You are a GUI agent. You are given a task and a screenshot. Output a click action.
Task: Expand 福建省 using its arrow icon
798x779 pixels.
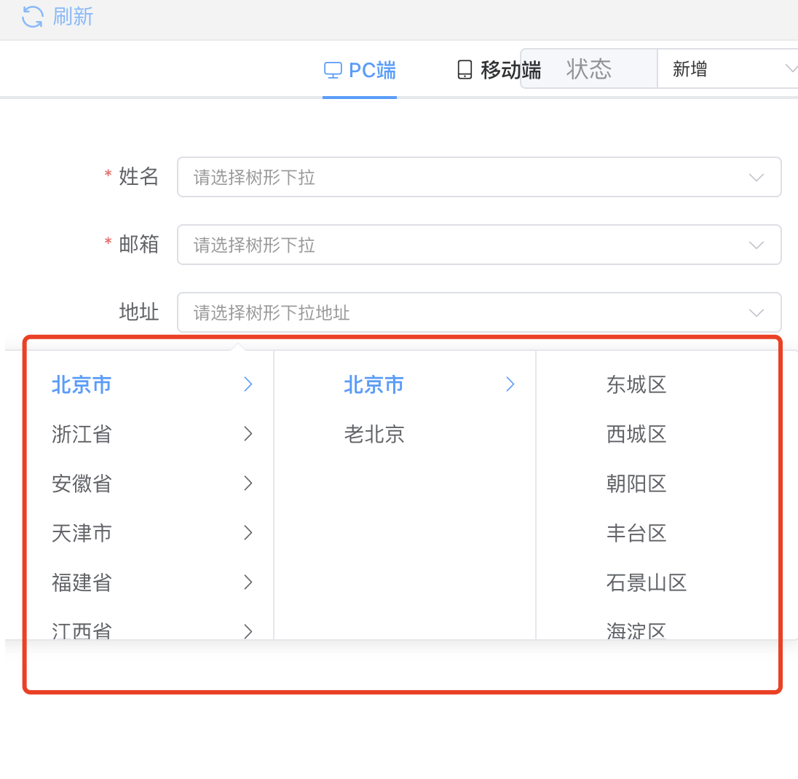point(248,582)
